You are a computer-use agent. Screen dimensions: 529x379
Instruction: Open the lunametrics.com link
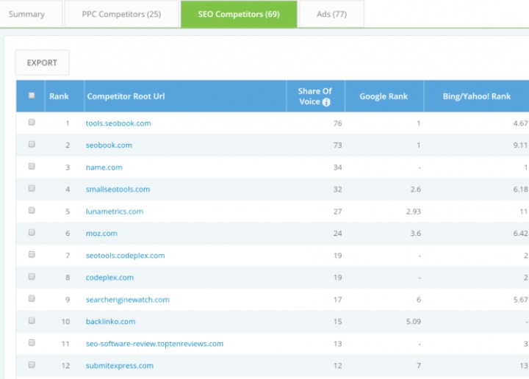tap(115, 212)
